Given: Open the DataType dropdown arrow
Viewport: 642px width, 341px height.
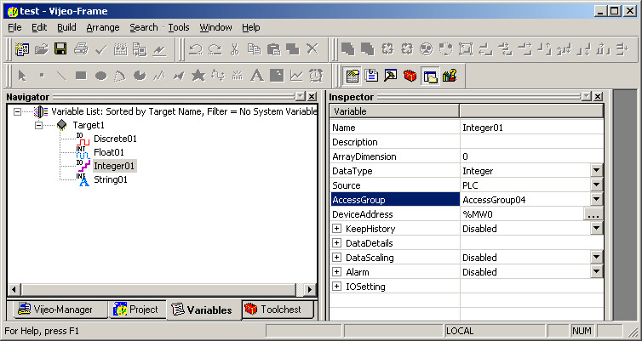Looking at the screenshot, I should tap(597, 170).
